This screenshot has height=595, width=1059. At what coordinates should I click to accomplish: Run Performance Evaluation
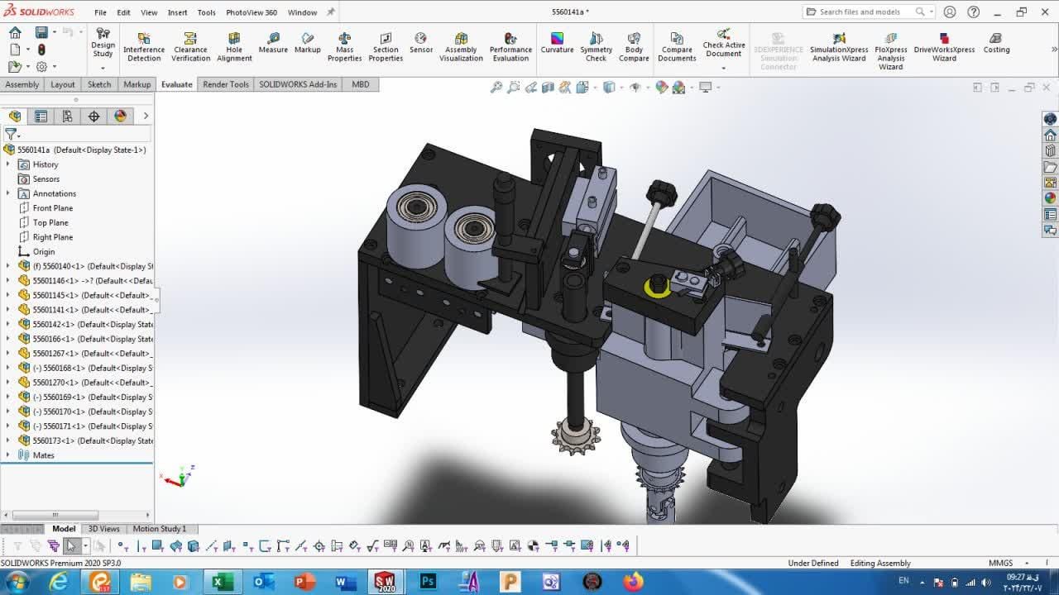point(510,48)
